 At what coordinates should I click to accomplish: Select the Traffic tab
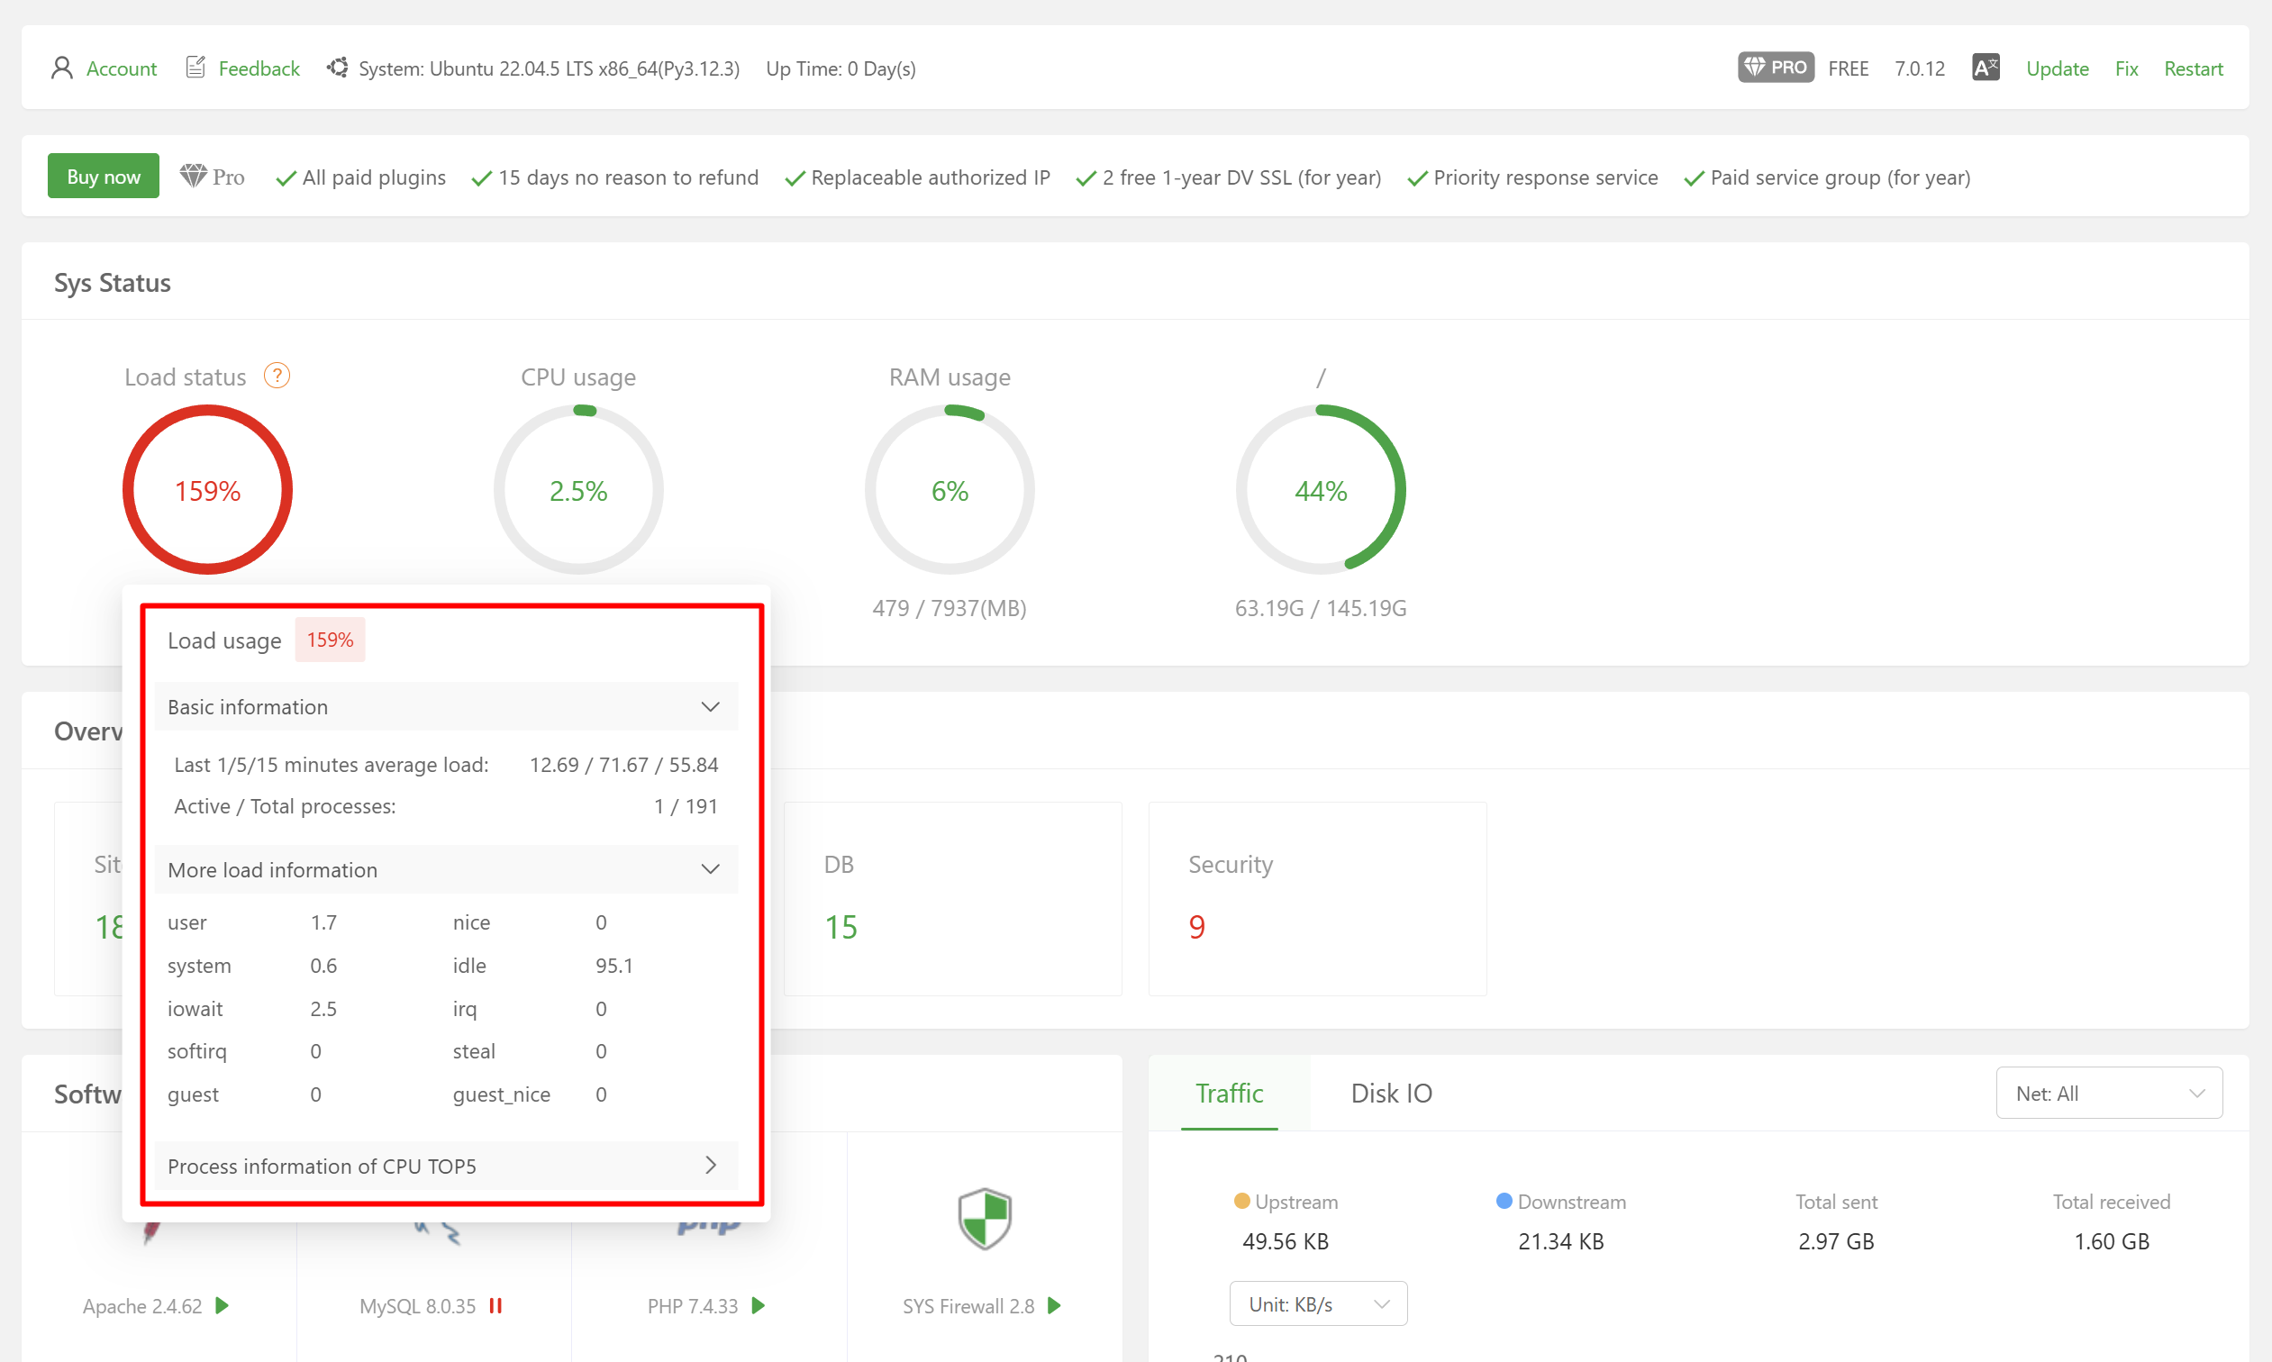(1228, 1093)
